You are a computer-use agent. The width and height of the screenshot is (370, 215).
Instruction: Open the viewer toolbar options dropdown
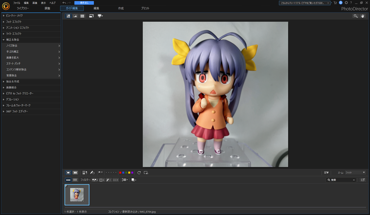tap(326, 173)
